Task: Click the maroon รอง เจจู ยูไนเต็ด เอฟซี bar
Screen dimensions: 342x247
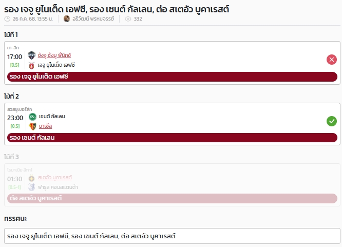Action: 172,77
